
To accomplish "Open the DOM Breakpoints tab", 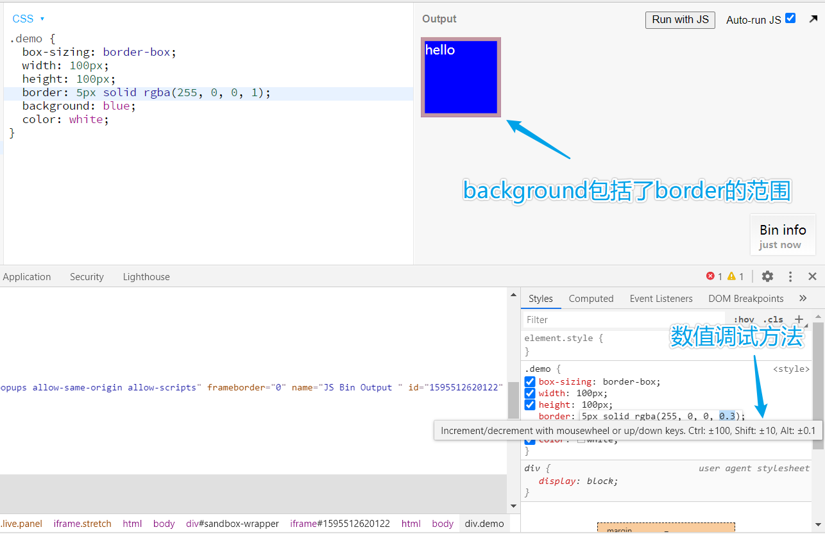I will [746, 299].
